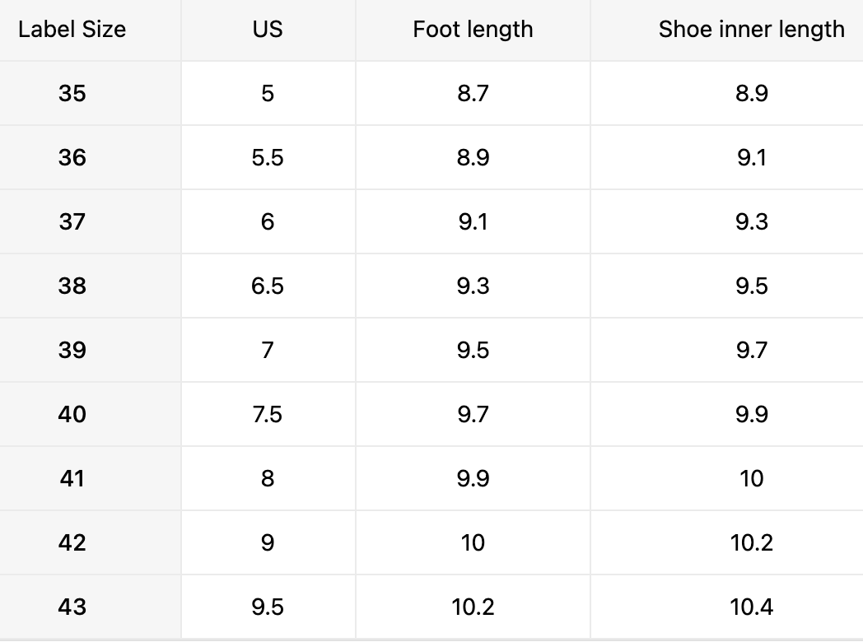Screen dimensions: 863x642
Task: Select shoe inner length for size 41
Action: [x=751, y=478]
